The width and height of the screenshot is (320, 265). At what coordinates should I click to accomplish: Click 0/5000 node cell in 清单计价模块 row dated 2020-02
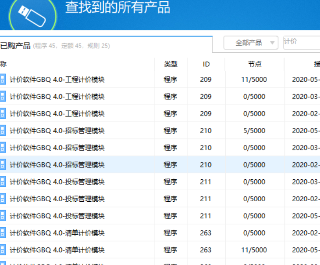[x=254, y=232]
